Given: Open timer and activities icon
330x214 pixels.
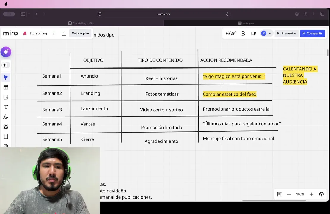Looking at the screenshot, I should (231, 33).
